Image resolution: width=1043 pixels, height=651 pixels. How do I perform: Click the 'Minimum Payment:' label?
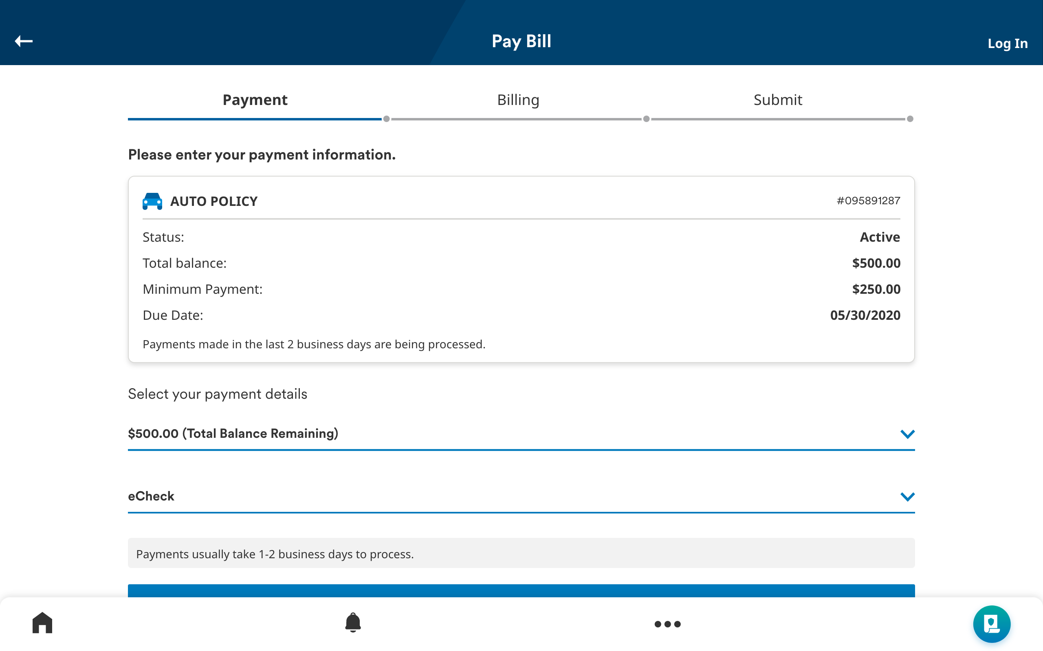coord(202,289)
